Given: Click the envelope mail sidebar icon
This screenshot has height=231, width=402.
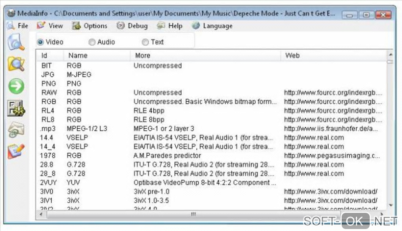Looking at the screenshot, I should coord(16,130).
